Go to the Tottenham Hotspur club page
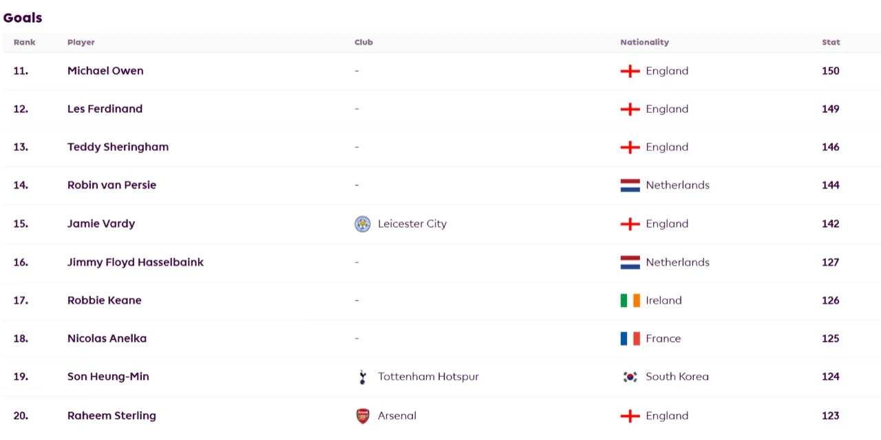This screenshot has width=881, height=440. [x=428, y=377]
